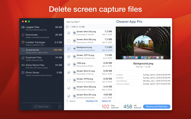Click the Downloads cloud icon
This screenshot has width=191, height=119.
tap(23, 35)
